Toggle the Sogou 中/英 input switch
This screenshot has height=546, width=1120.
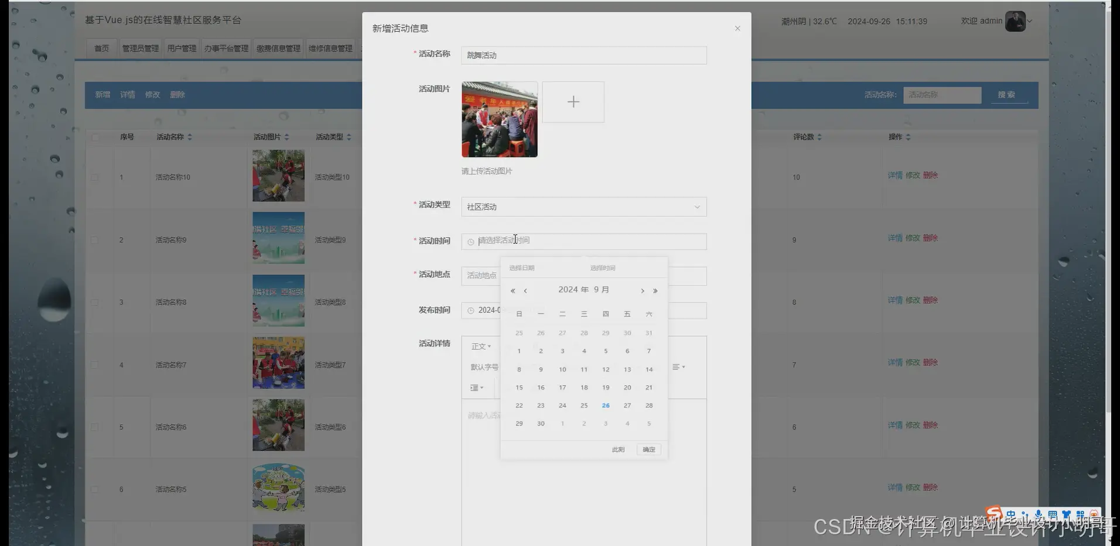tap(1011, 513)
